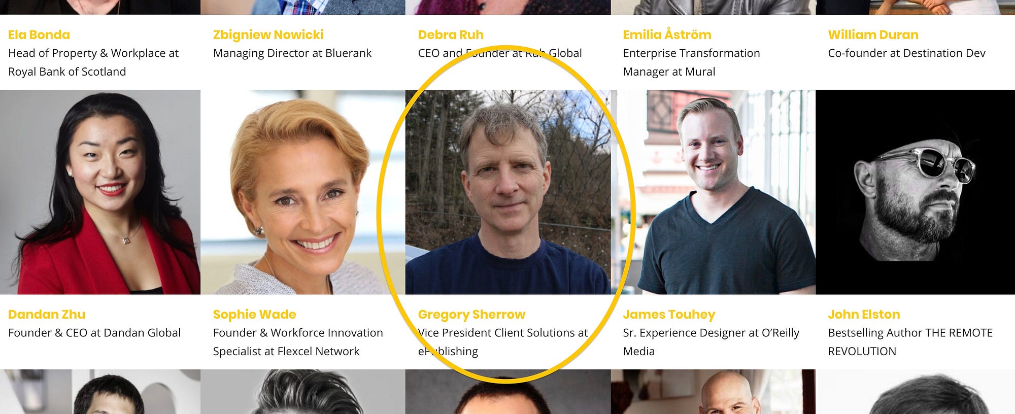Select the text 'Co-founder at Destination Dev'
Viewport: 1015px width, 414px height.
pyautogui.click(x=906, y=53)
